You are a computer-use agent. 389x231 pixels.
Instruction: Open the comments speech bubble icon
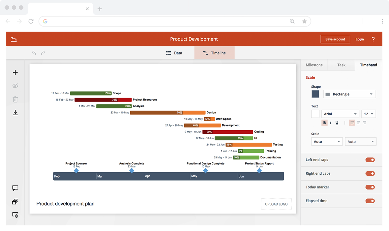pos(15,188)
